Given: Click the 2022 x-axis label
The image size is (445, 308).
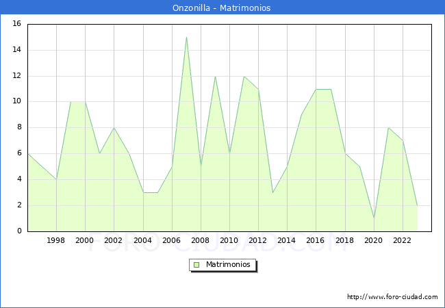Looking at the screenshot, I should (402, 240).
